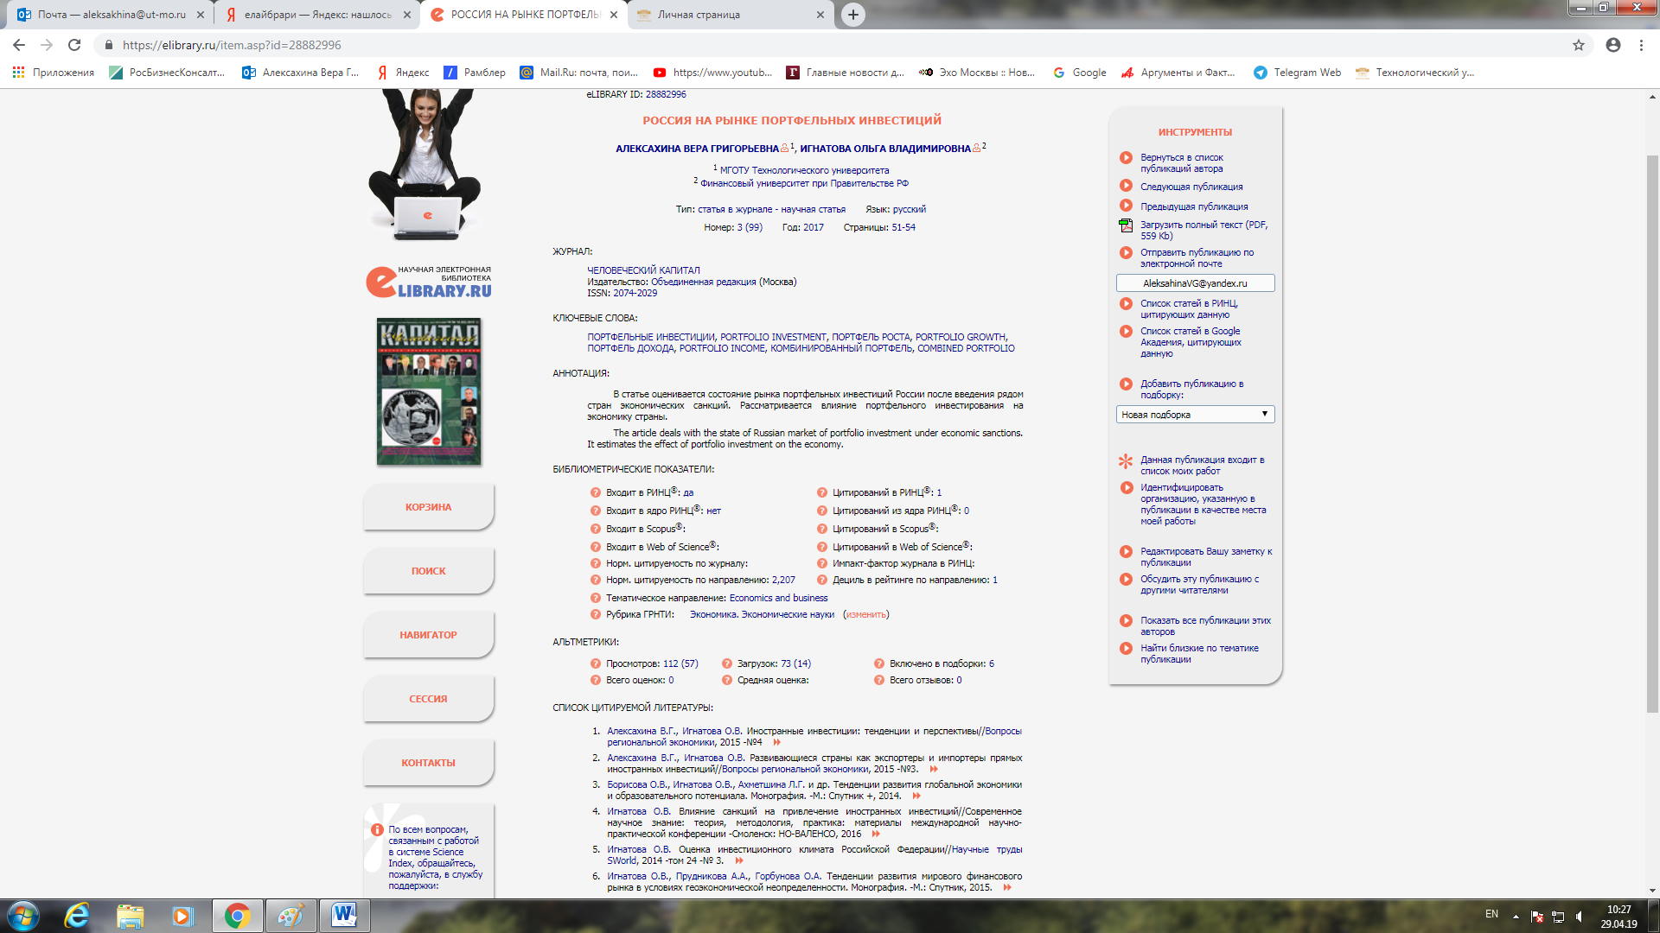
Task: Click Вернуться в список публикаций автора
Action: (x=1181, y=162)
